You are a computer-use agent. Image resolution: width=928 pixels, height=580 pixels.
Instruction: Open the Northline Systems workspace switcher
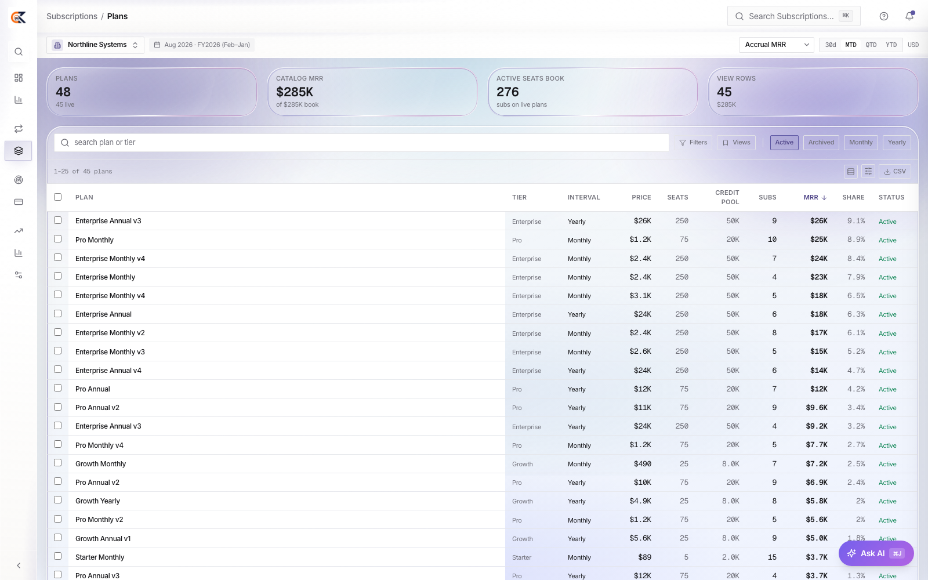(95, 45)
